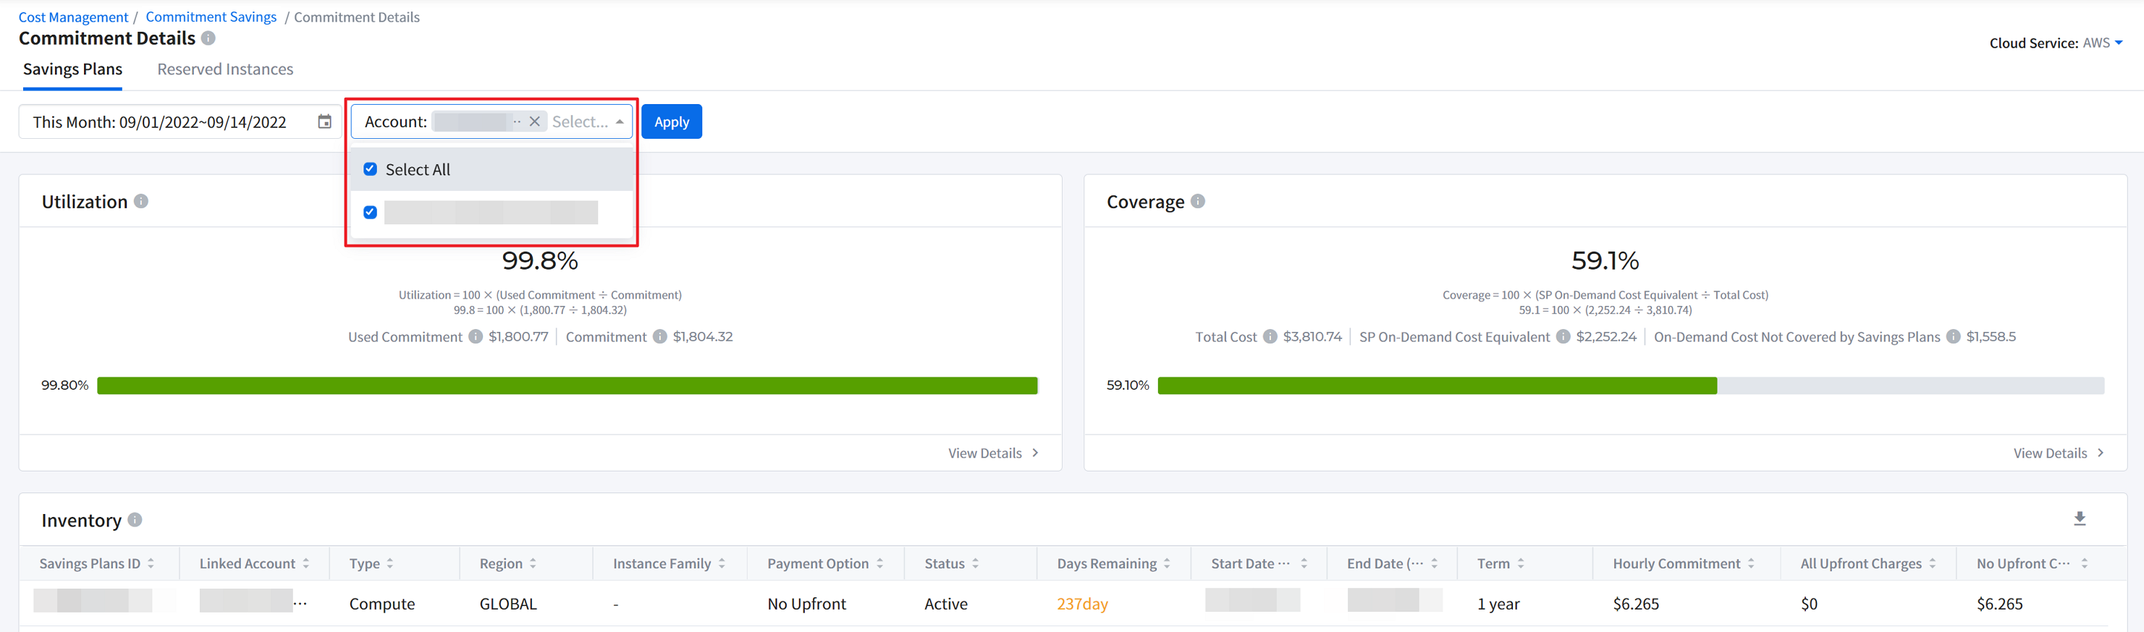Sort by Days Remaining column
Screen dimensions: 2144x632
pos(1167,564)
